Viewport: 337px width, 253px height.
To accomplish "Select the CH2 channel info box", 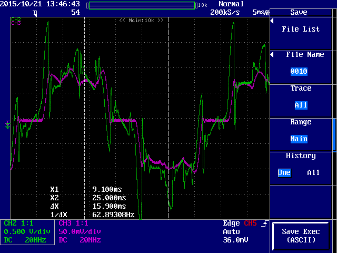I will coord(28,232).
